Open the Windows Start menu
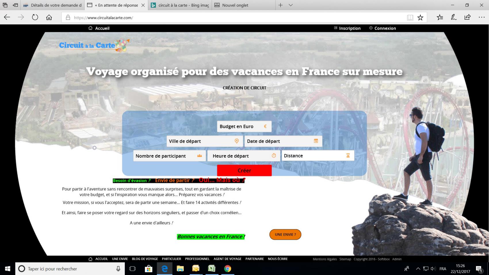The height and width of the screenshot is (275, 489). click(x=7, y=269)
